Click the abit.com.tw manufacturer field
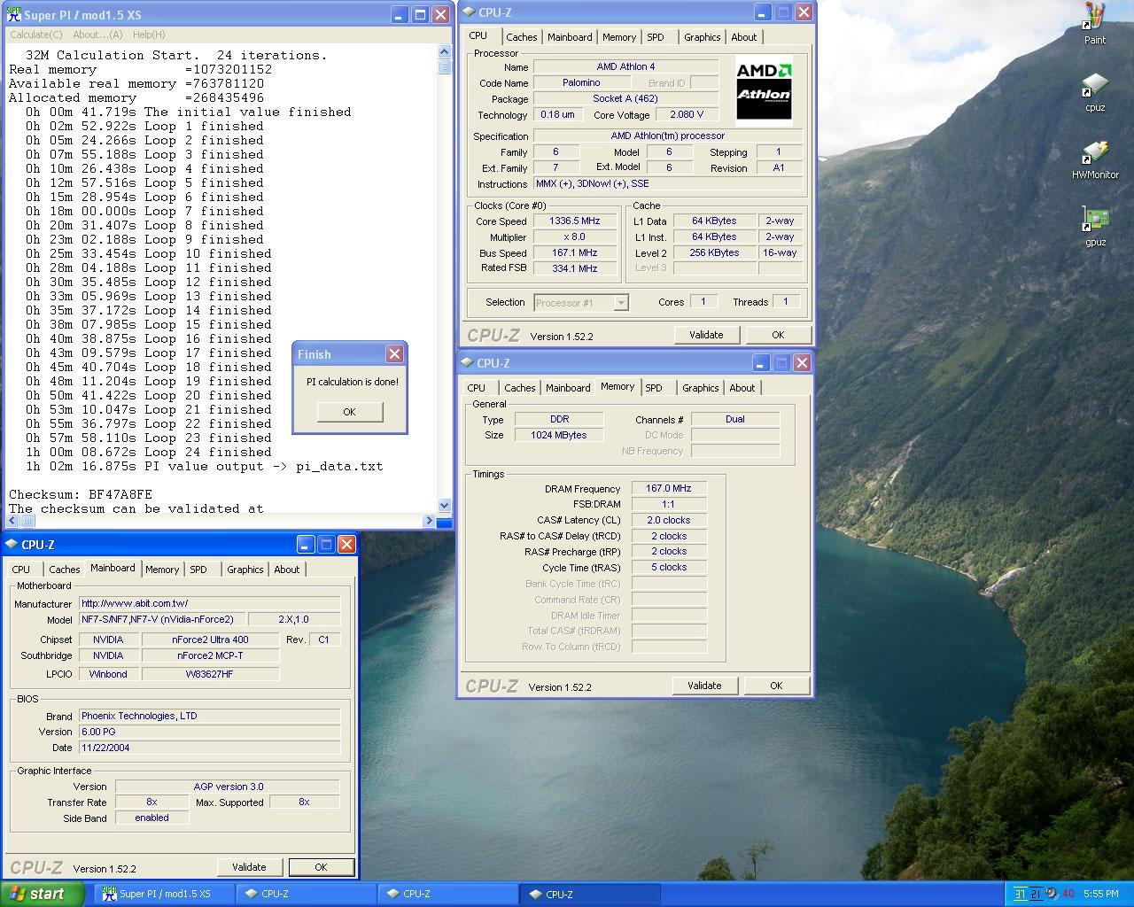 coord(209,603)
